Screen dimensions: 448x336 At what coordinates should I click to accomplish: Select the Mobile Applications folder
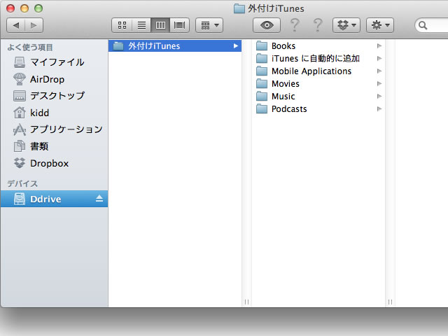click(318, 71)
